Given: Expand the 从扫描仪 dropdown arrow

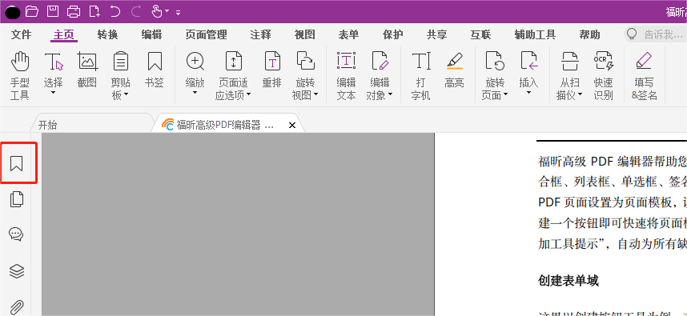Looking at the screenshot, I should tap(580, 95).
